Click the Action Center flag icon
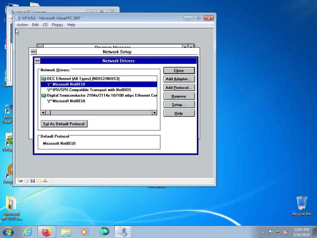The width and height of the screenshot is (317, 238). pos(271,232)
